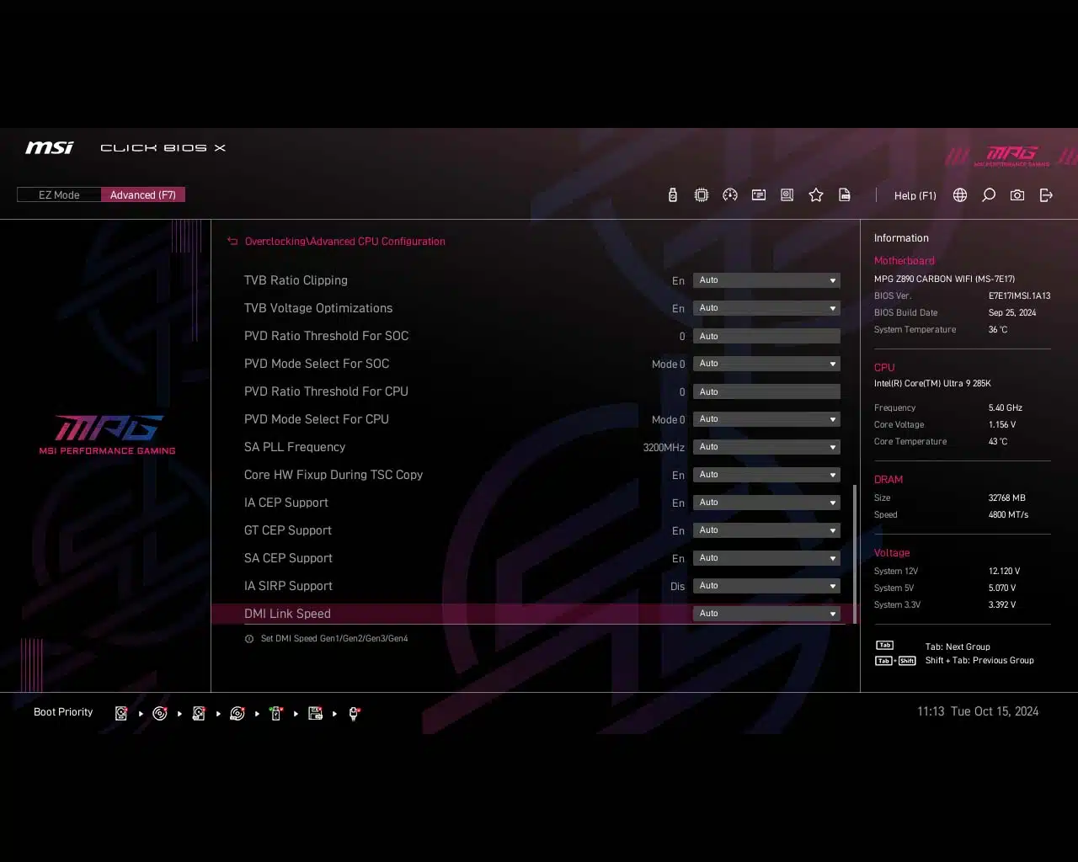Click the 3200MHz current value text

click(664, 448)
